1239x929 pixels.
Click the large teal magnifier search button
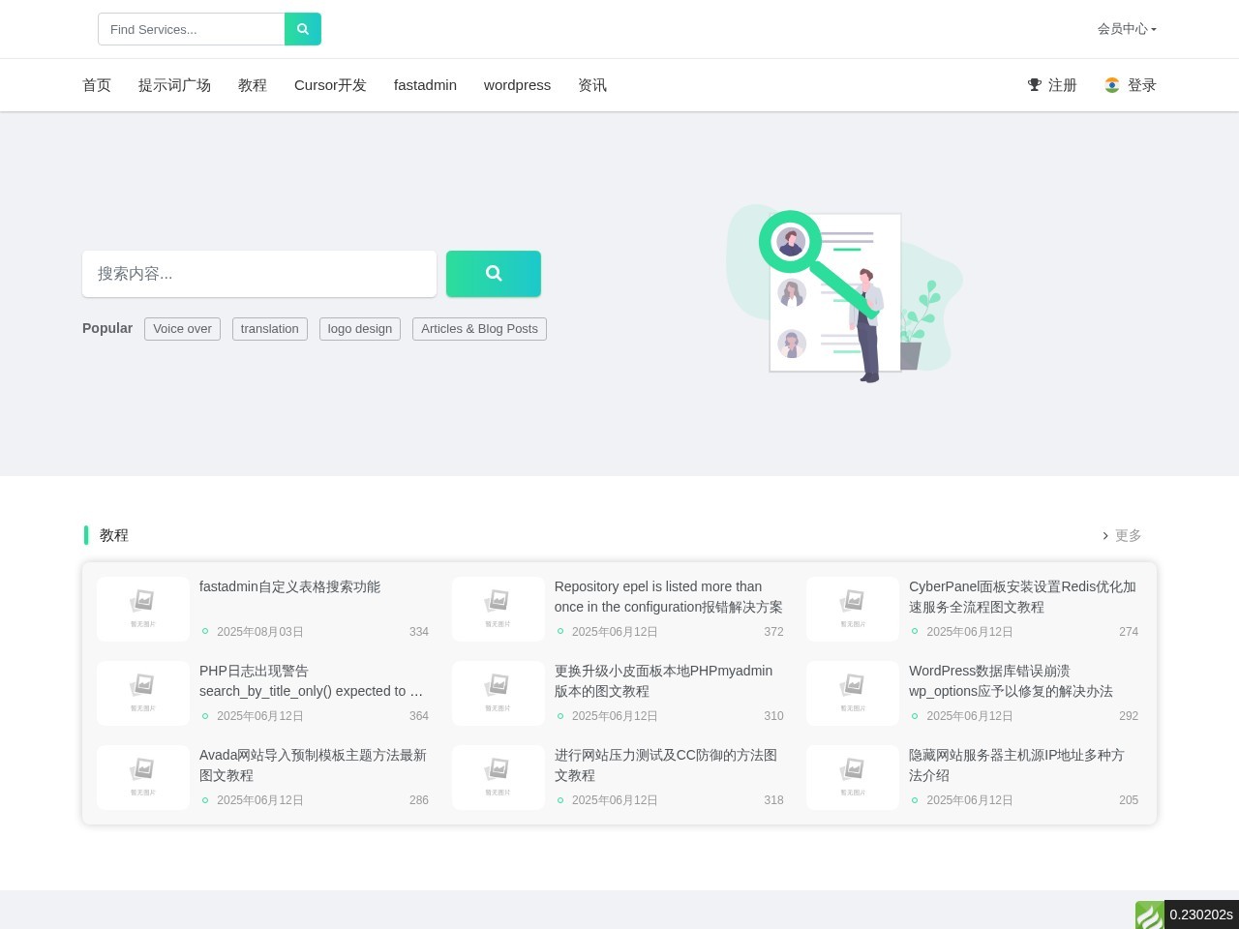tap(493, 274)
